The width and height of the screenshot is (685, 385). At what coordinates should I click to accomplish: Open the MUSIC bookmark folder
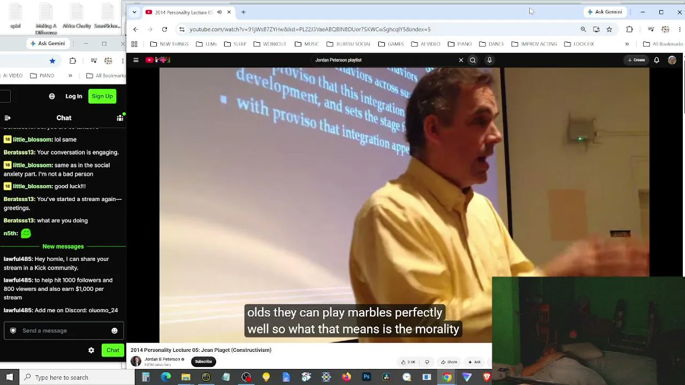click(x=307, y=44)
